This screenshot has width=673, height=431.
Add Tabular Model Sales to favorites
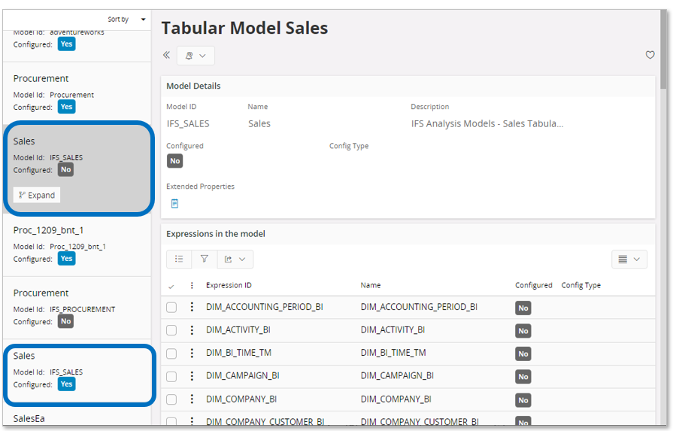[650, 55]
